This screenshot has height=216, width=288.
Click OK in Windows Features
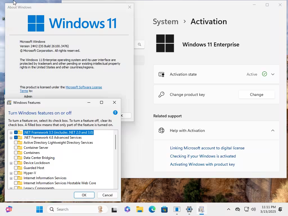tap(84, 195)
